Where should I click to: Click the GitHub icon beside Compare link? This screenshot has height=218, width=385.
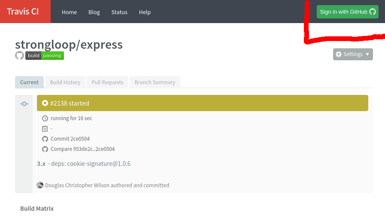click(x=45, y=149)
